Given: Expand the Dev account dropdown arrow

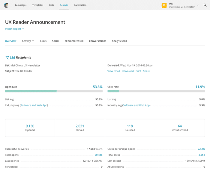Looking at the screenshot, I should 198,5.
